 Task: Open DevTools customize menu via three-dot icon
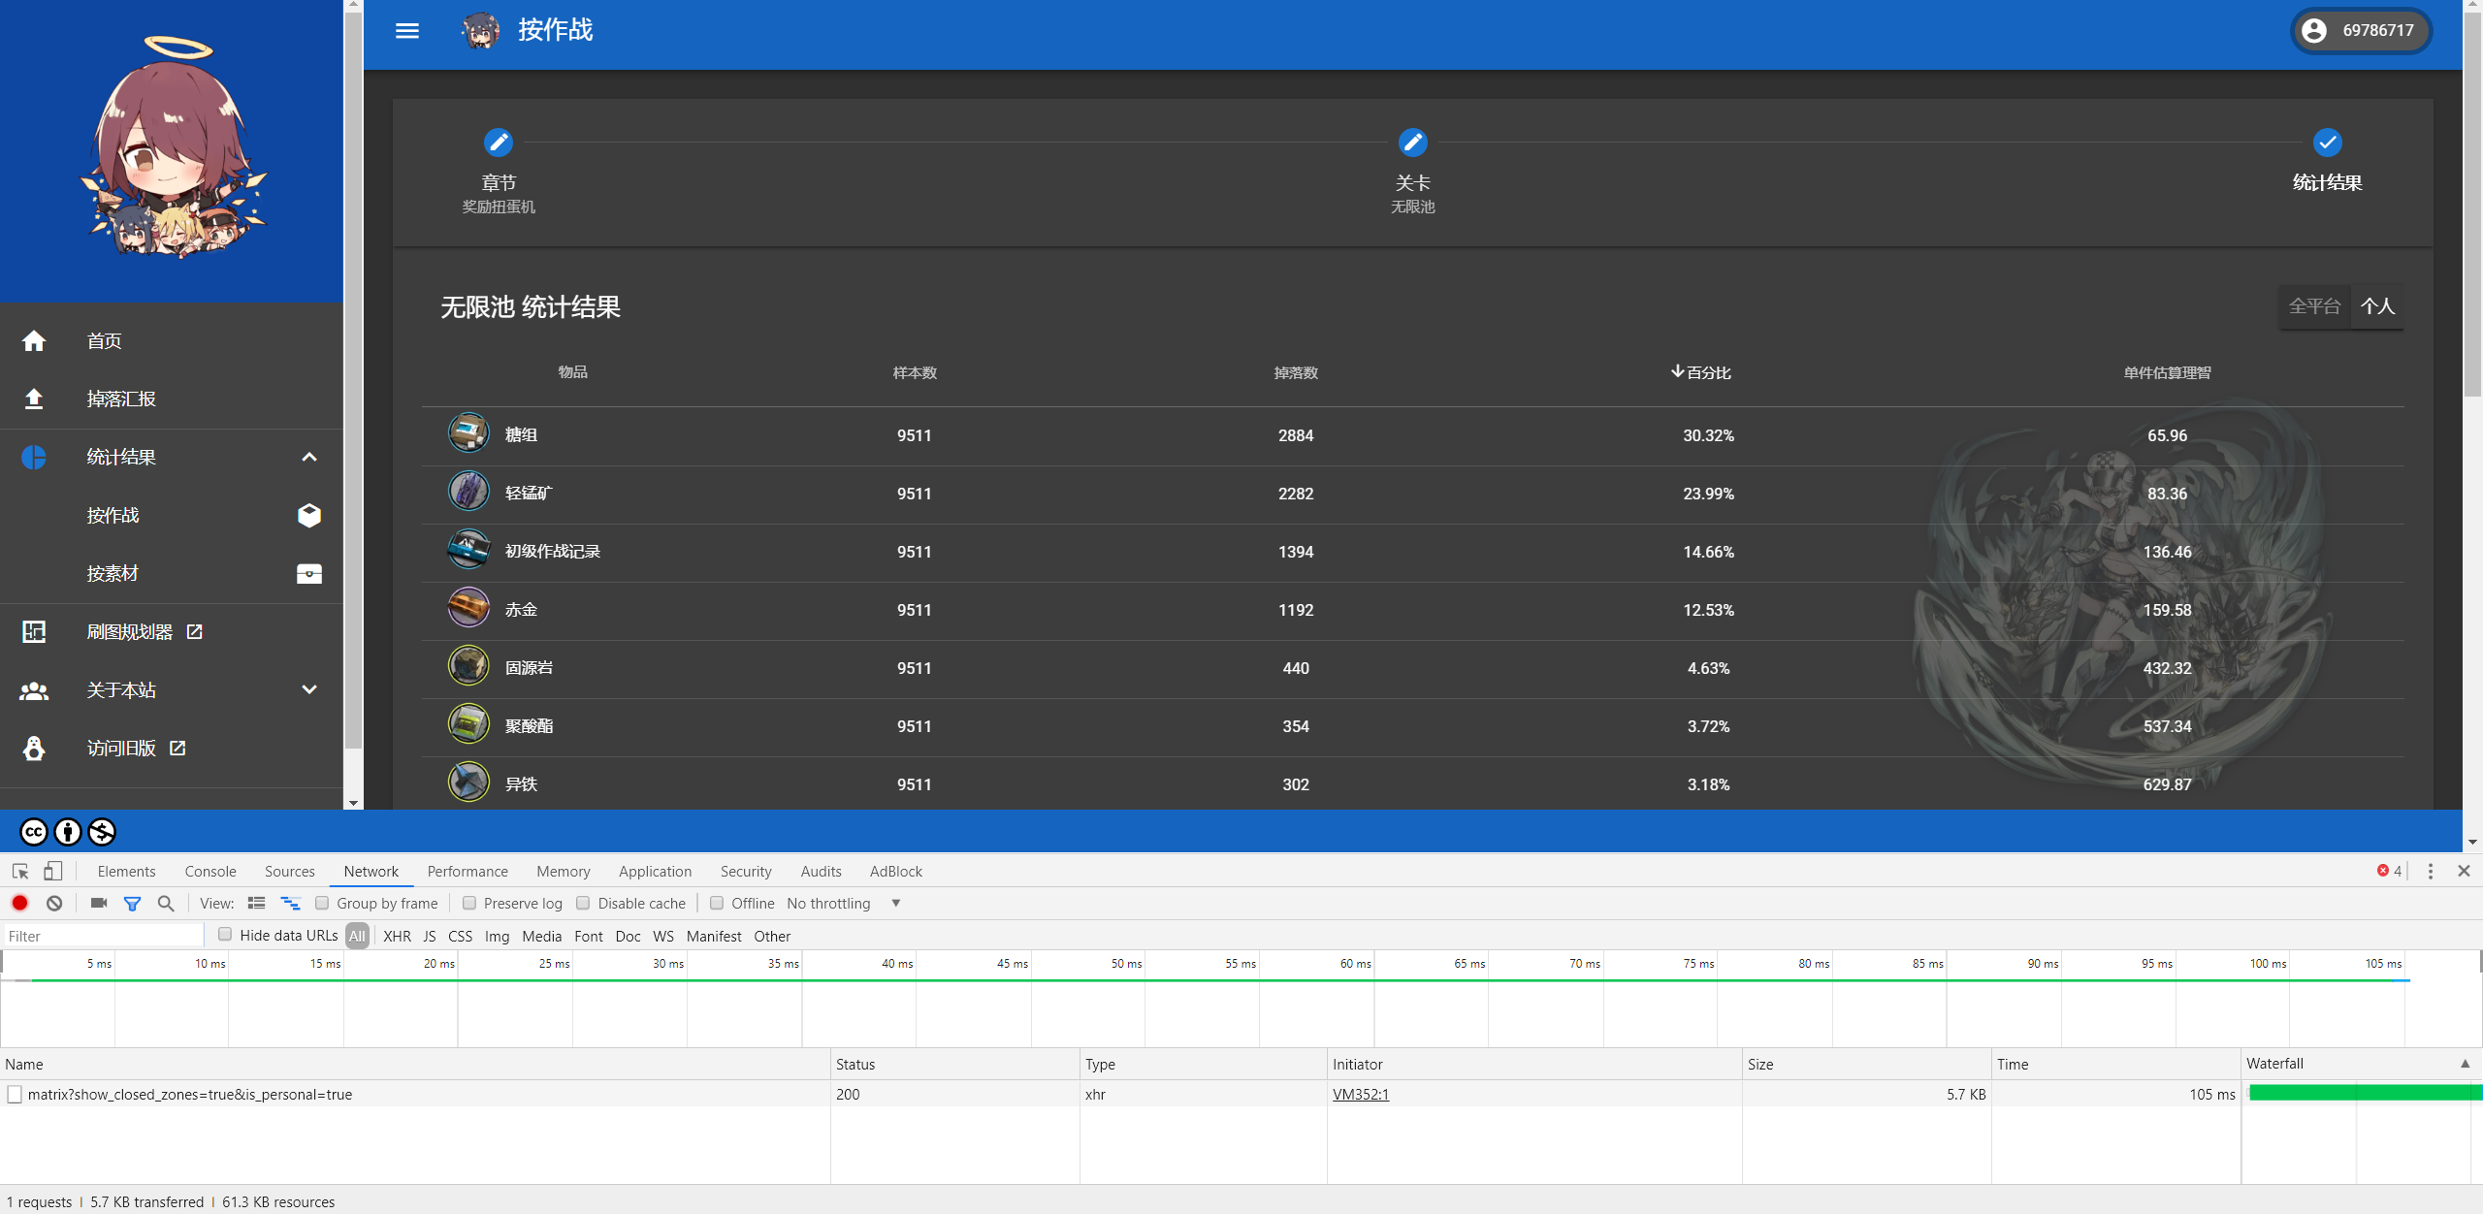tap(2430, 871)
